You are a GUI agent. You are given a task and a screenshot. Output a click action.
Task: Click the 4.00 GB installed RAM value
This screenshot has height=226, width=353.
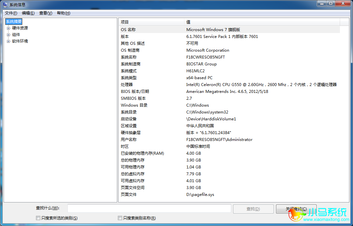click(x=194, y=153)
